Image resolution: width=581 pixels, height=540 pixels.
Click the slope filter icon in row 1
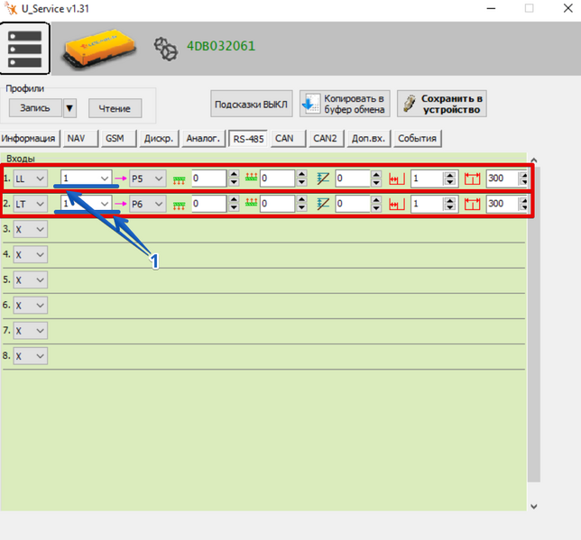323,178
